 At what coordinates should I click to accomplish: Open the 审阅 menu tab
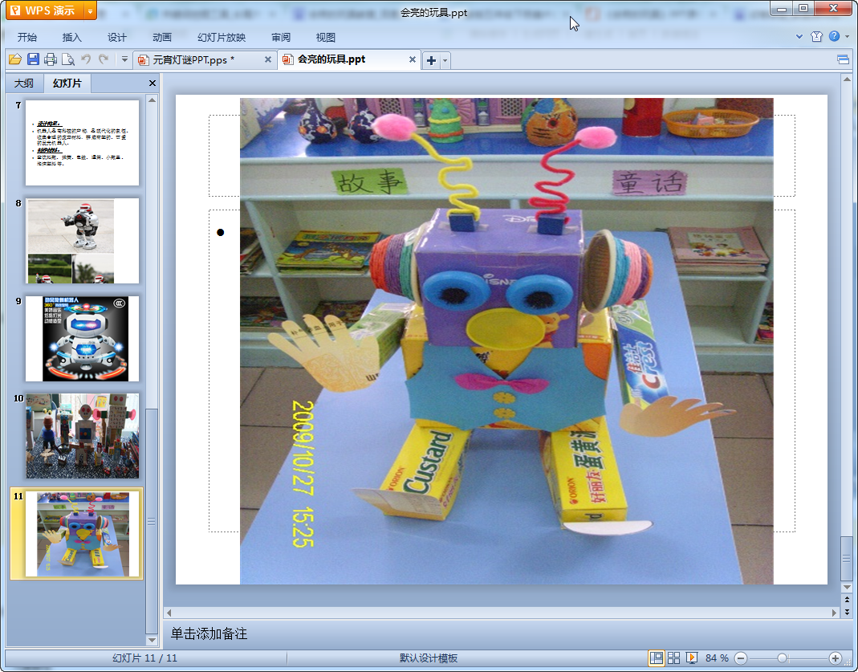281,37
